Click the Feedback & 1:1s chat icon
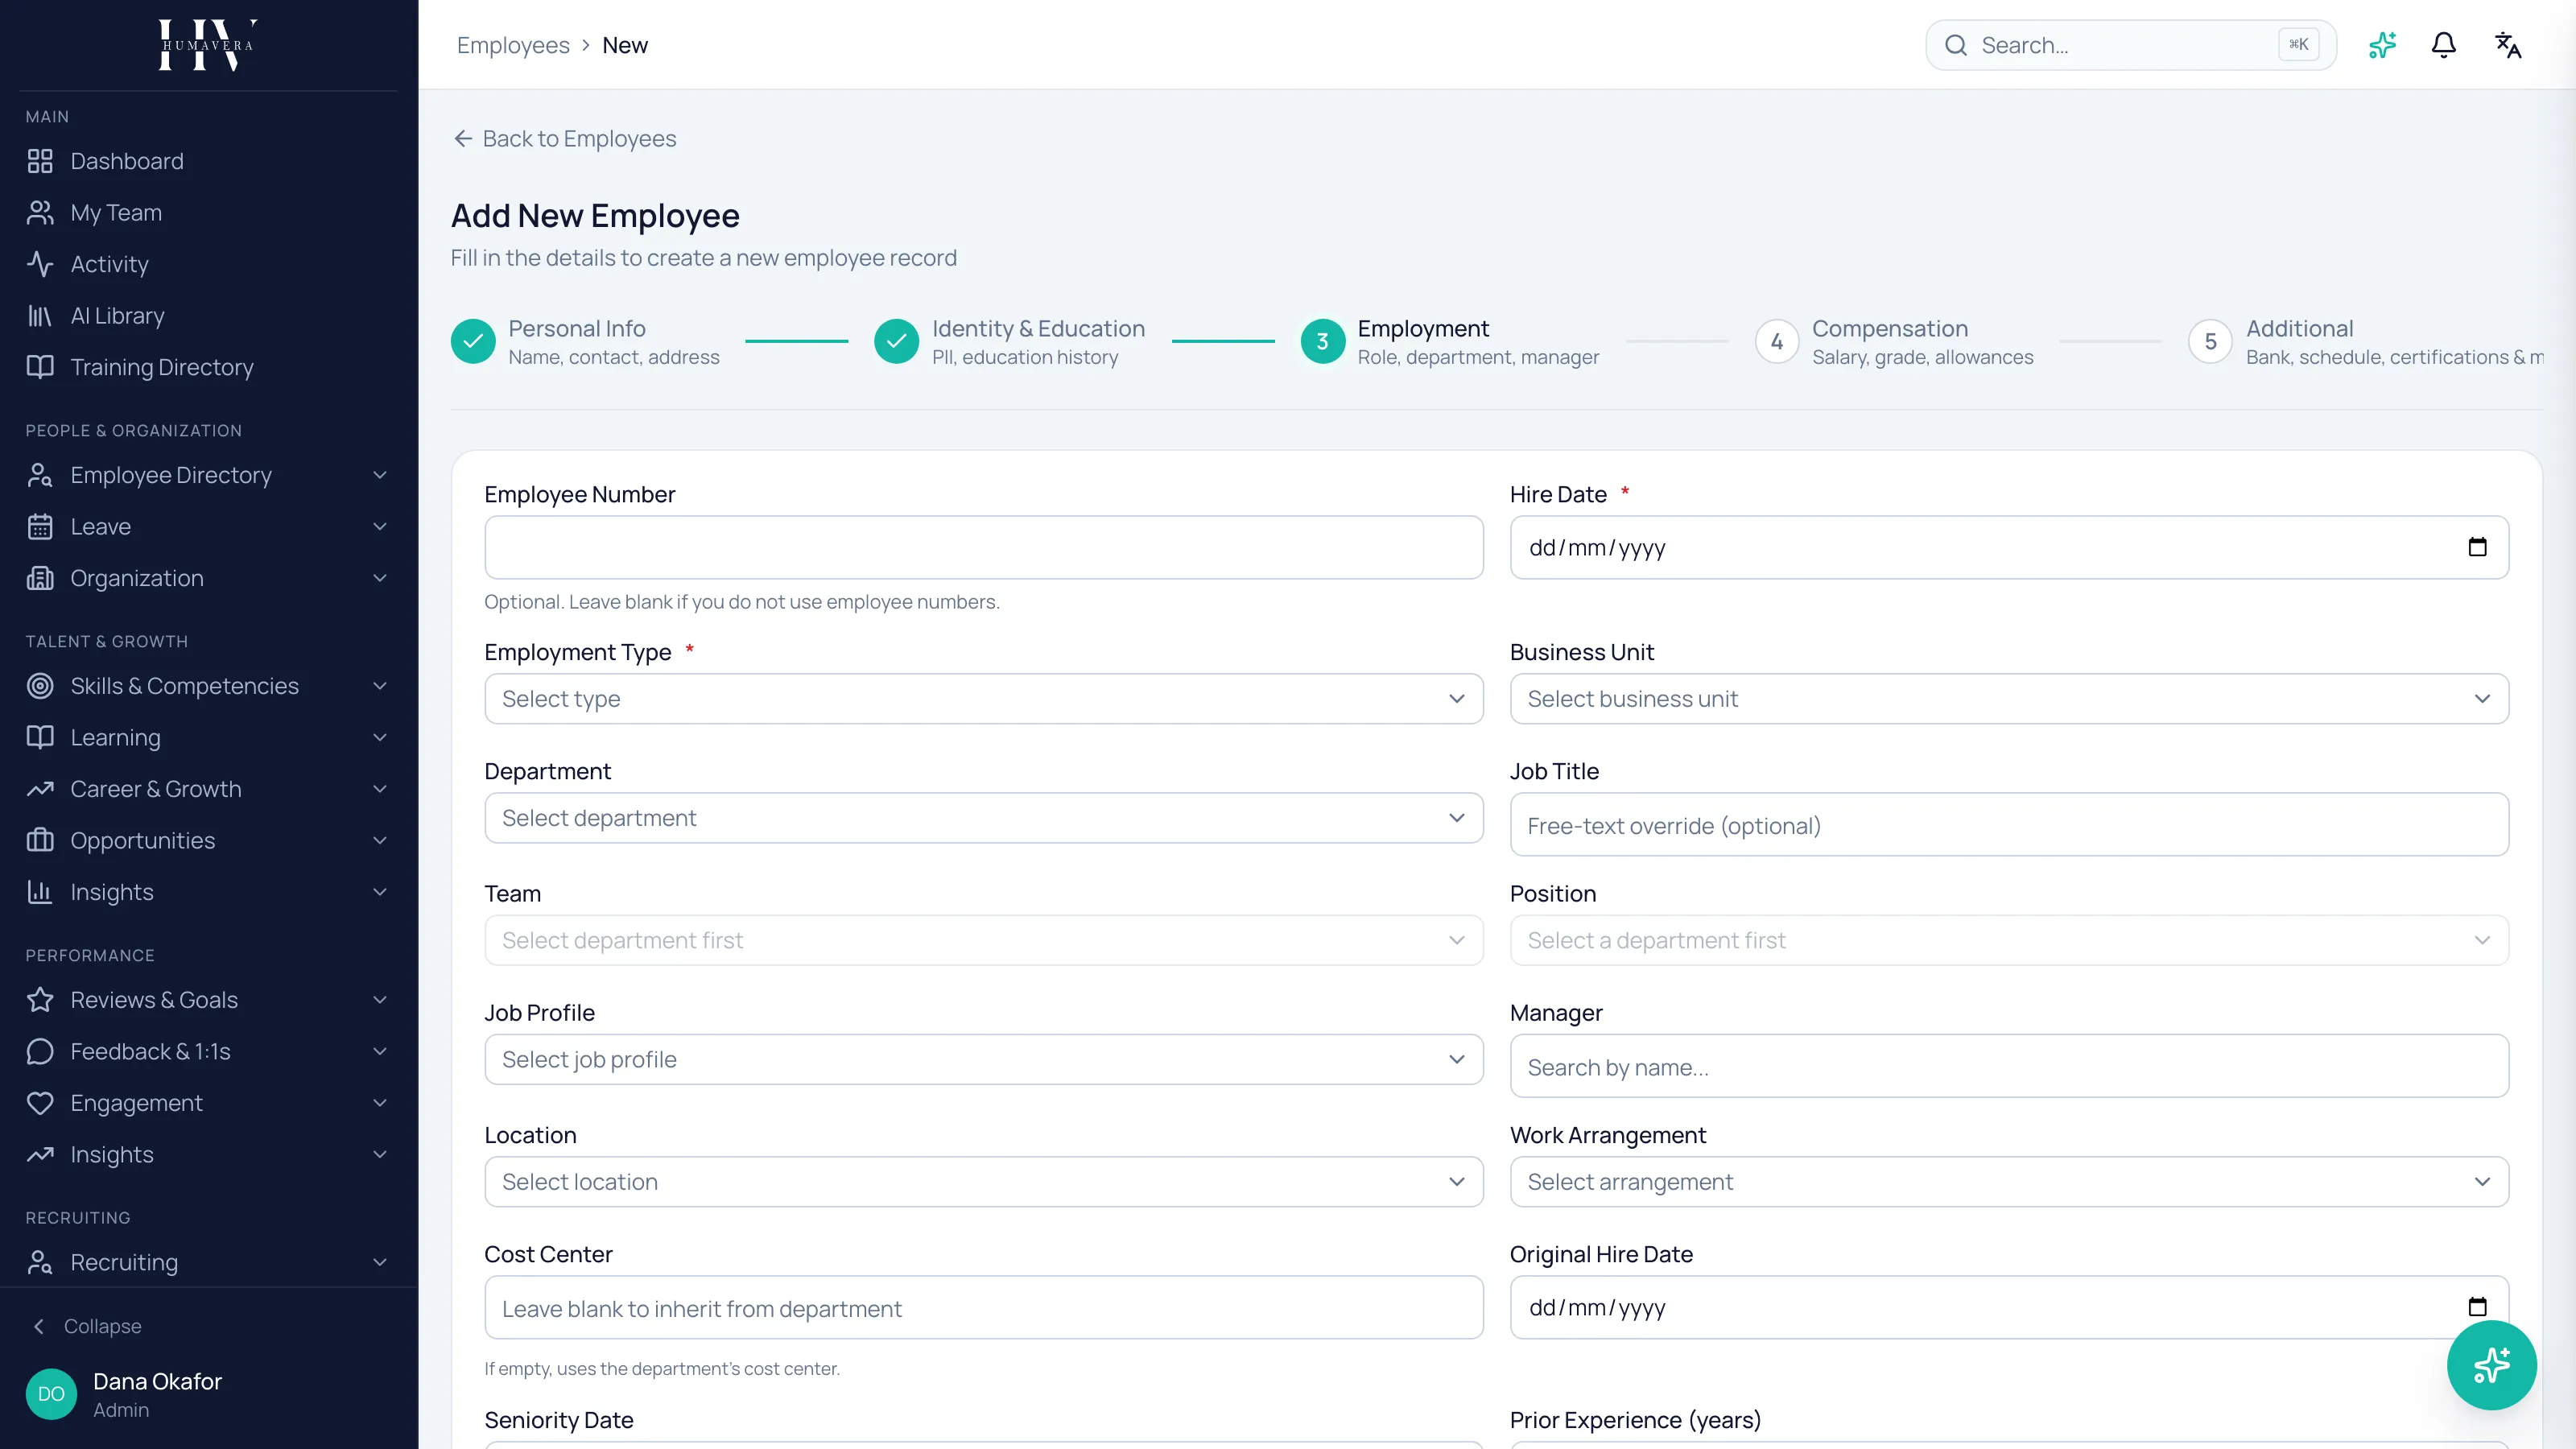 point(40,1052)
